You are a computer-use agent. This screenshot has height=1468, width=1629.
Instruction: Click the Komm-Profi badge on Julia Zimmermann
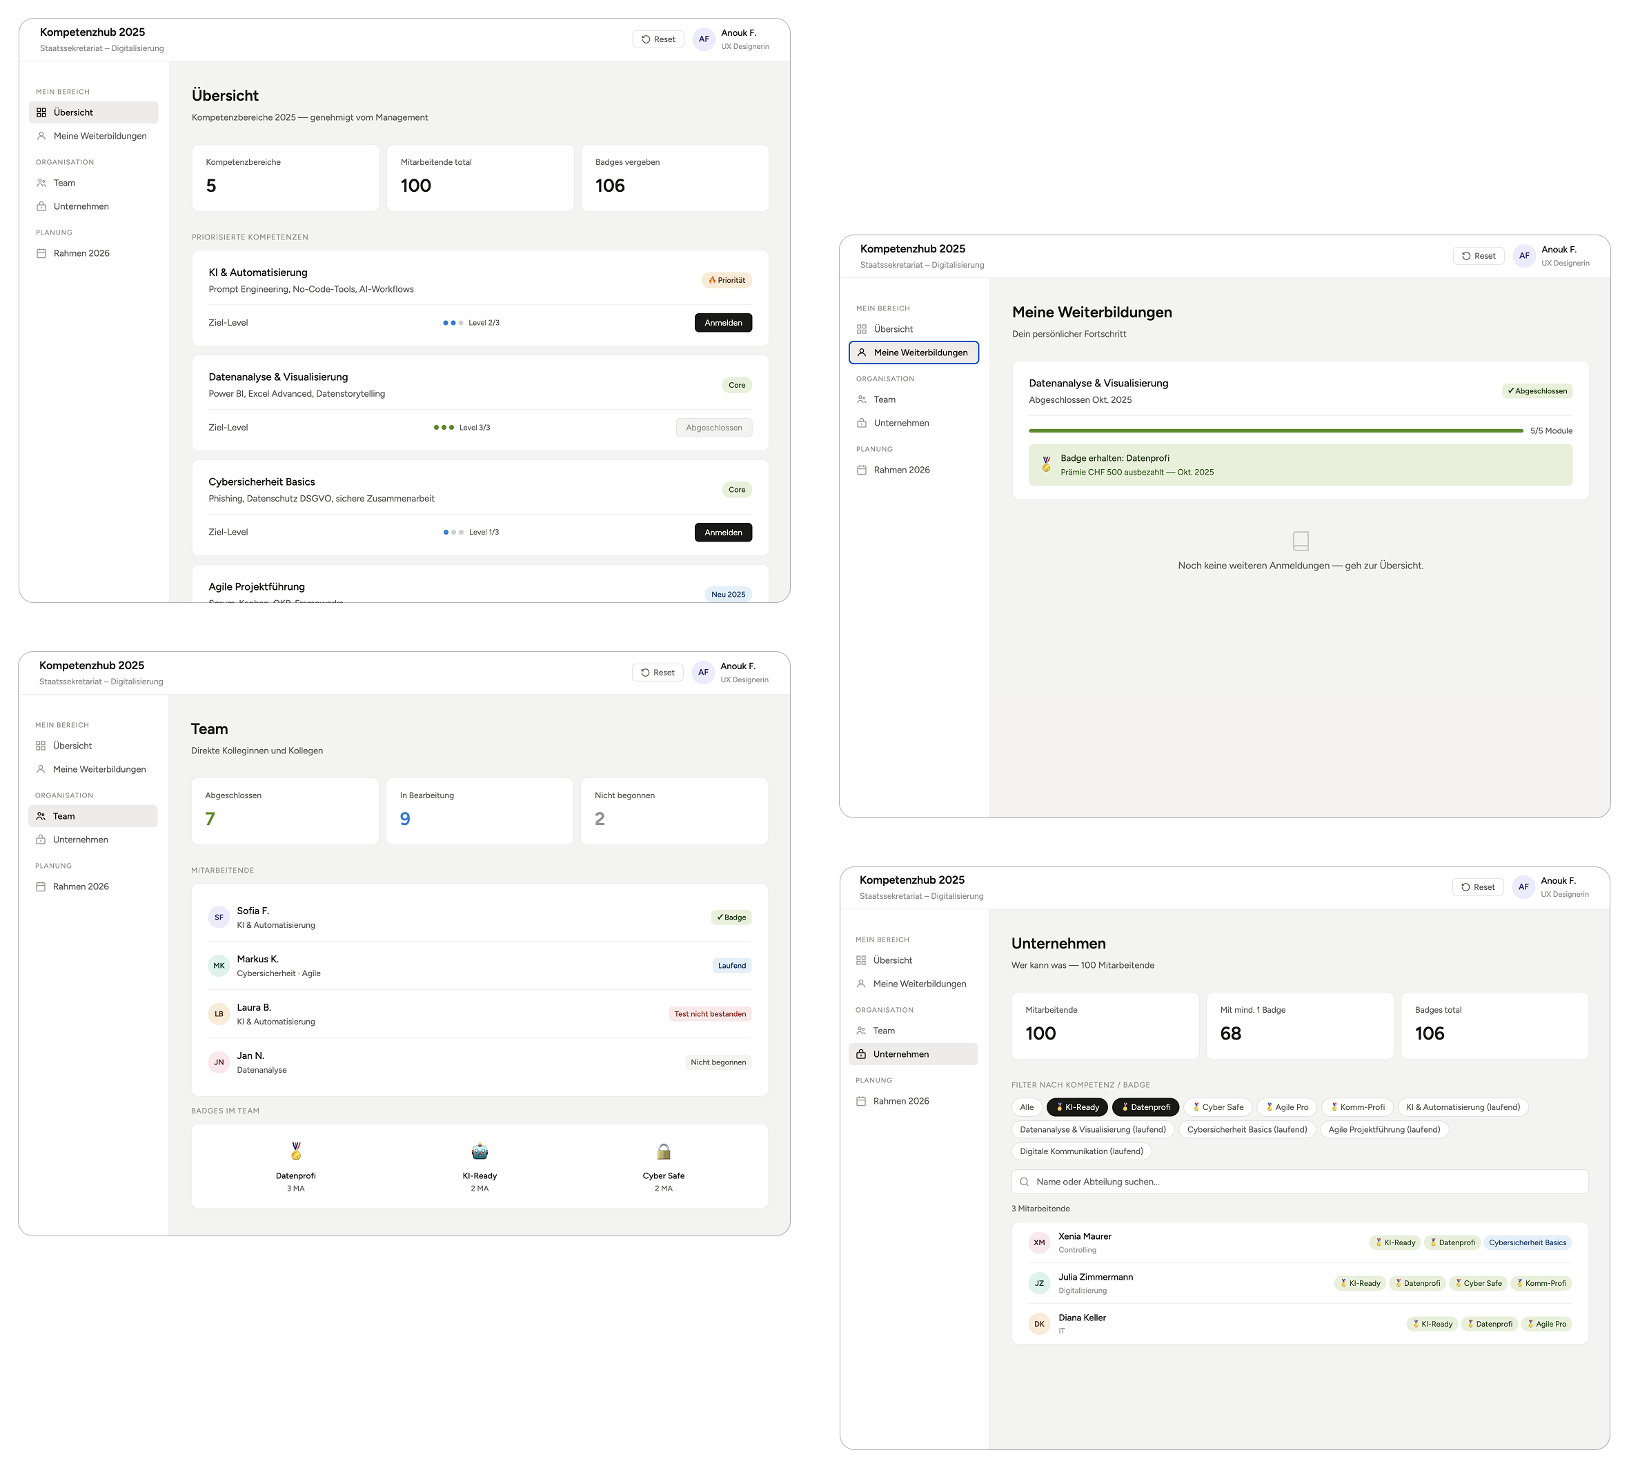tap(1541, 1283)
